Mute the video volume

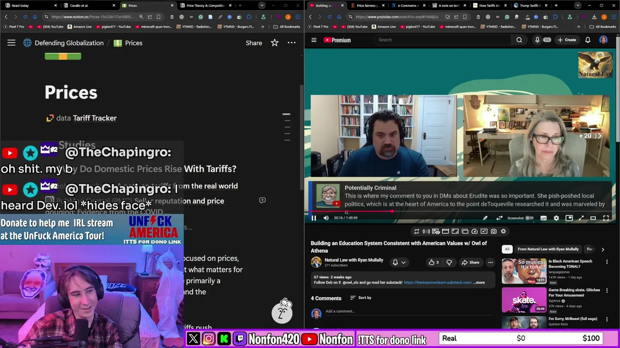pos(326,218)
